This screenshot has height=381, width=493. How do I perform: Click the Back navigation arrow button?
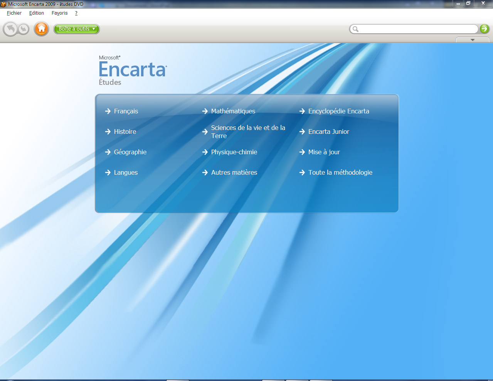[10, 29]
